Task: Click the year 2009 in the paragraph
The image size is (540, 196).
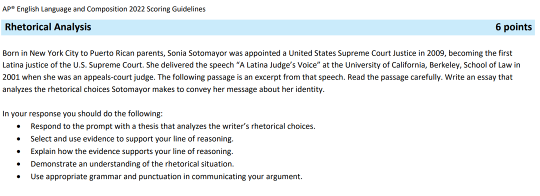Action: pos(434,53)
